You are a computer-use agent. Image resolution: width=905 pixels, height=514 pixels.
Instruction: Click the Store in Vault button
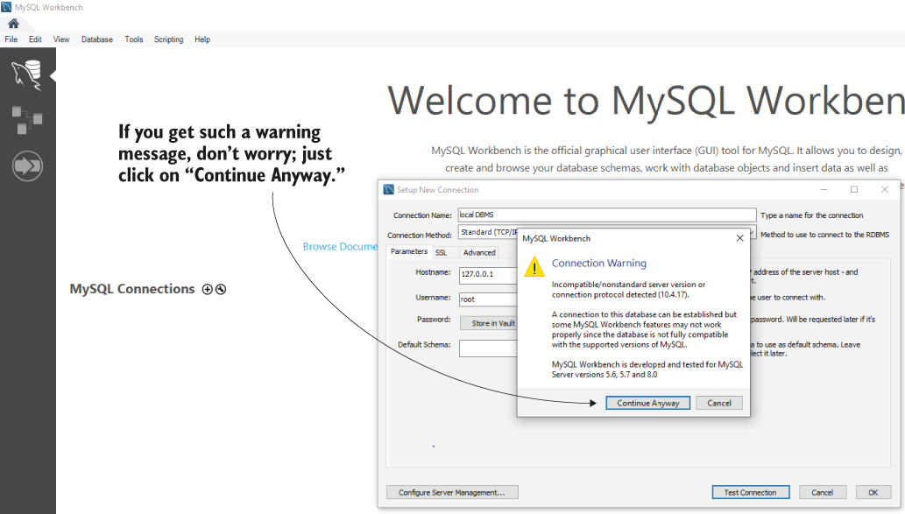[x=488, y=322]
